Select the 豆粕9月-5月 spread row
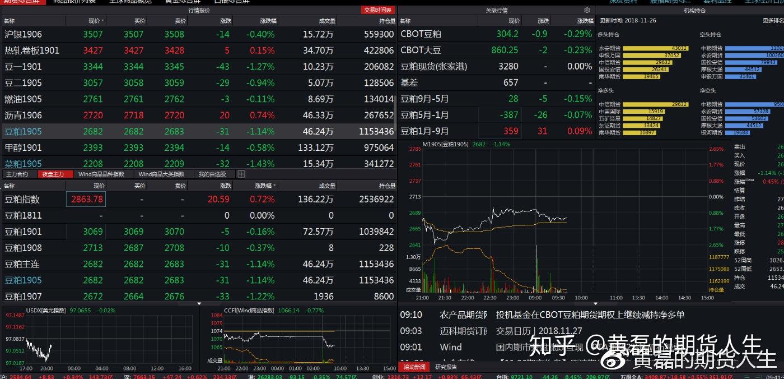784x379 pixels. click(496, 99)
